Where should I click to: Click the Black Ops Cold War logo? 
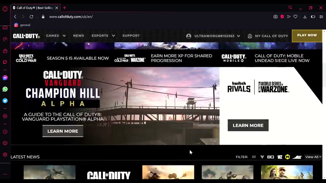pos(26,58)
